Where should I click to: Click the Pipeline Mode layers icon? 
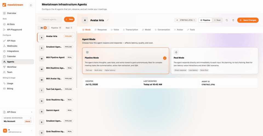(x=87, y=52)
